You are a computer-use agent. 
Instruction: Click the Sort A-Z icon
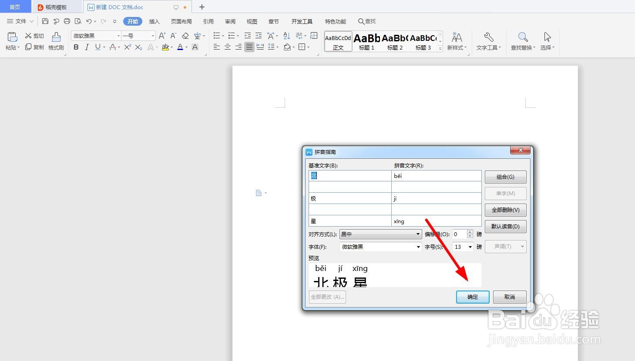(287, 36)
